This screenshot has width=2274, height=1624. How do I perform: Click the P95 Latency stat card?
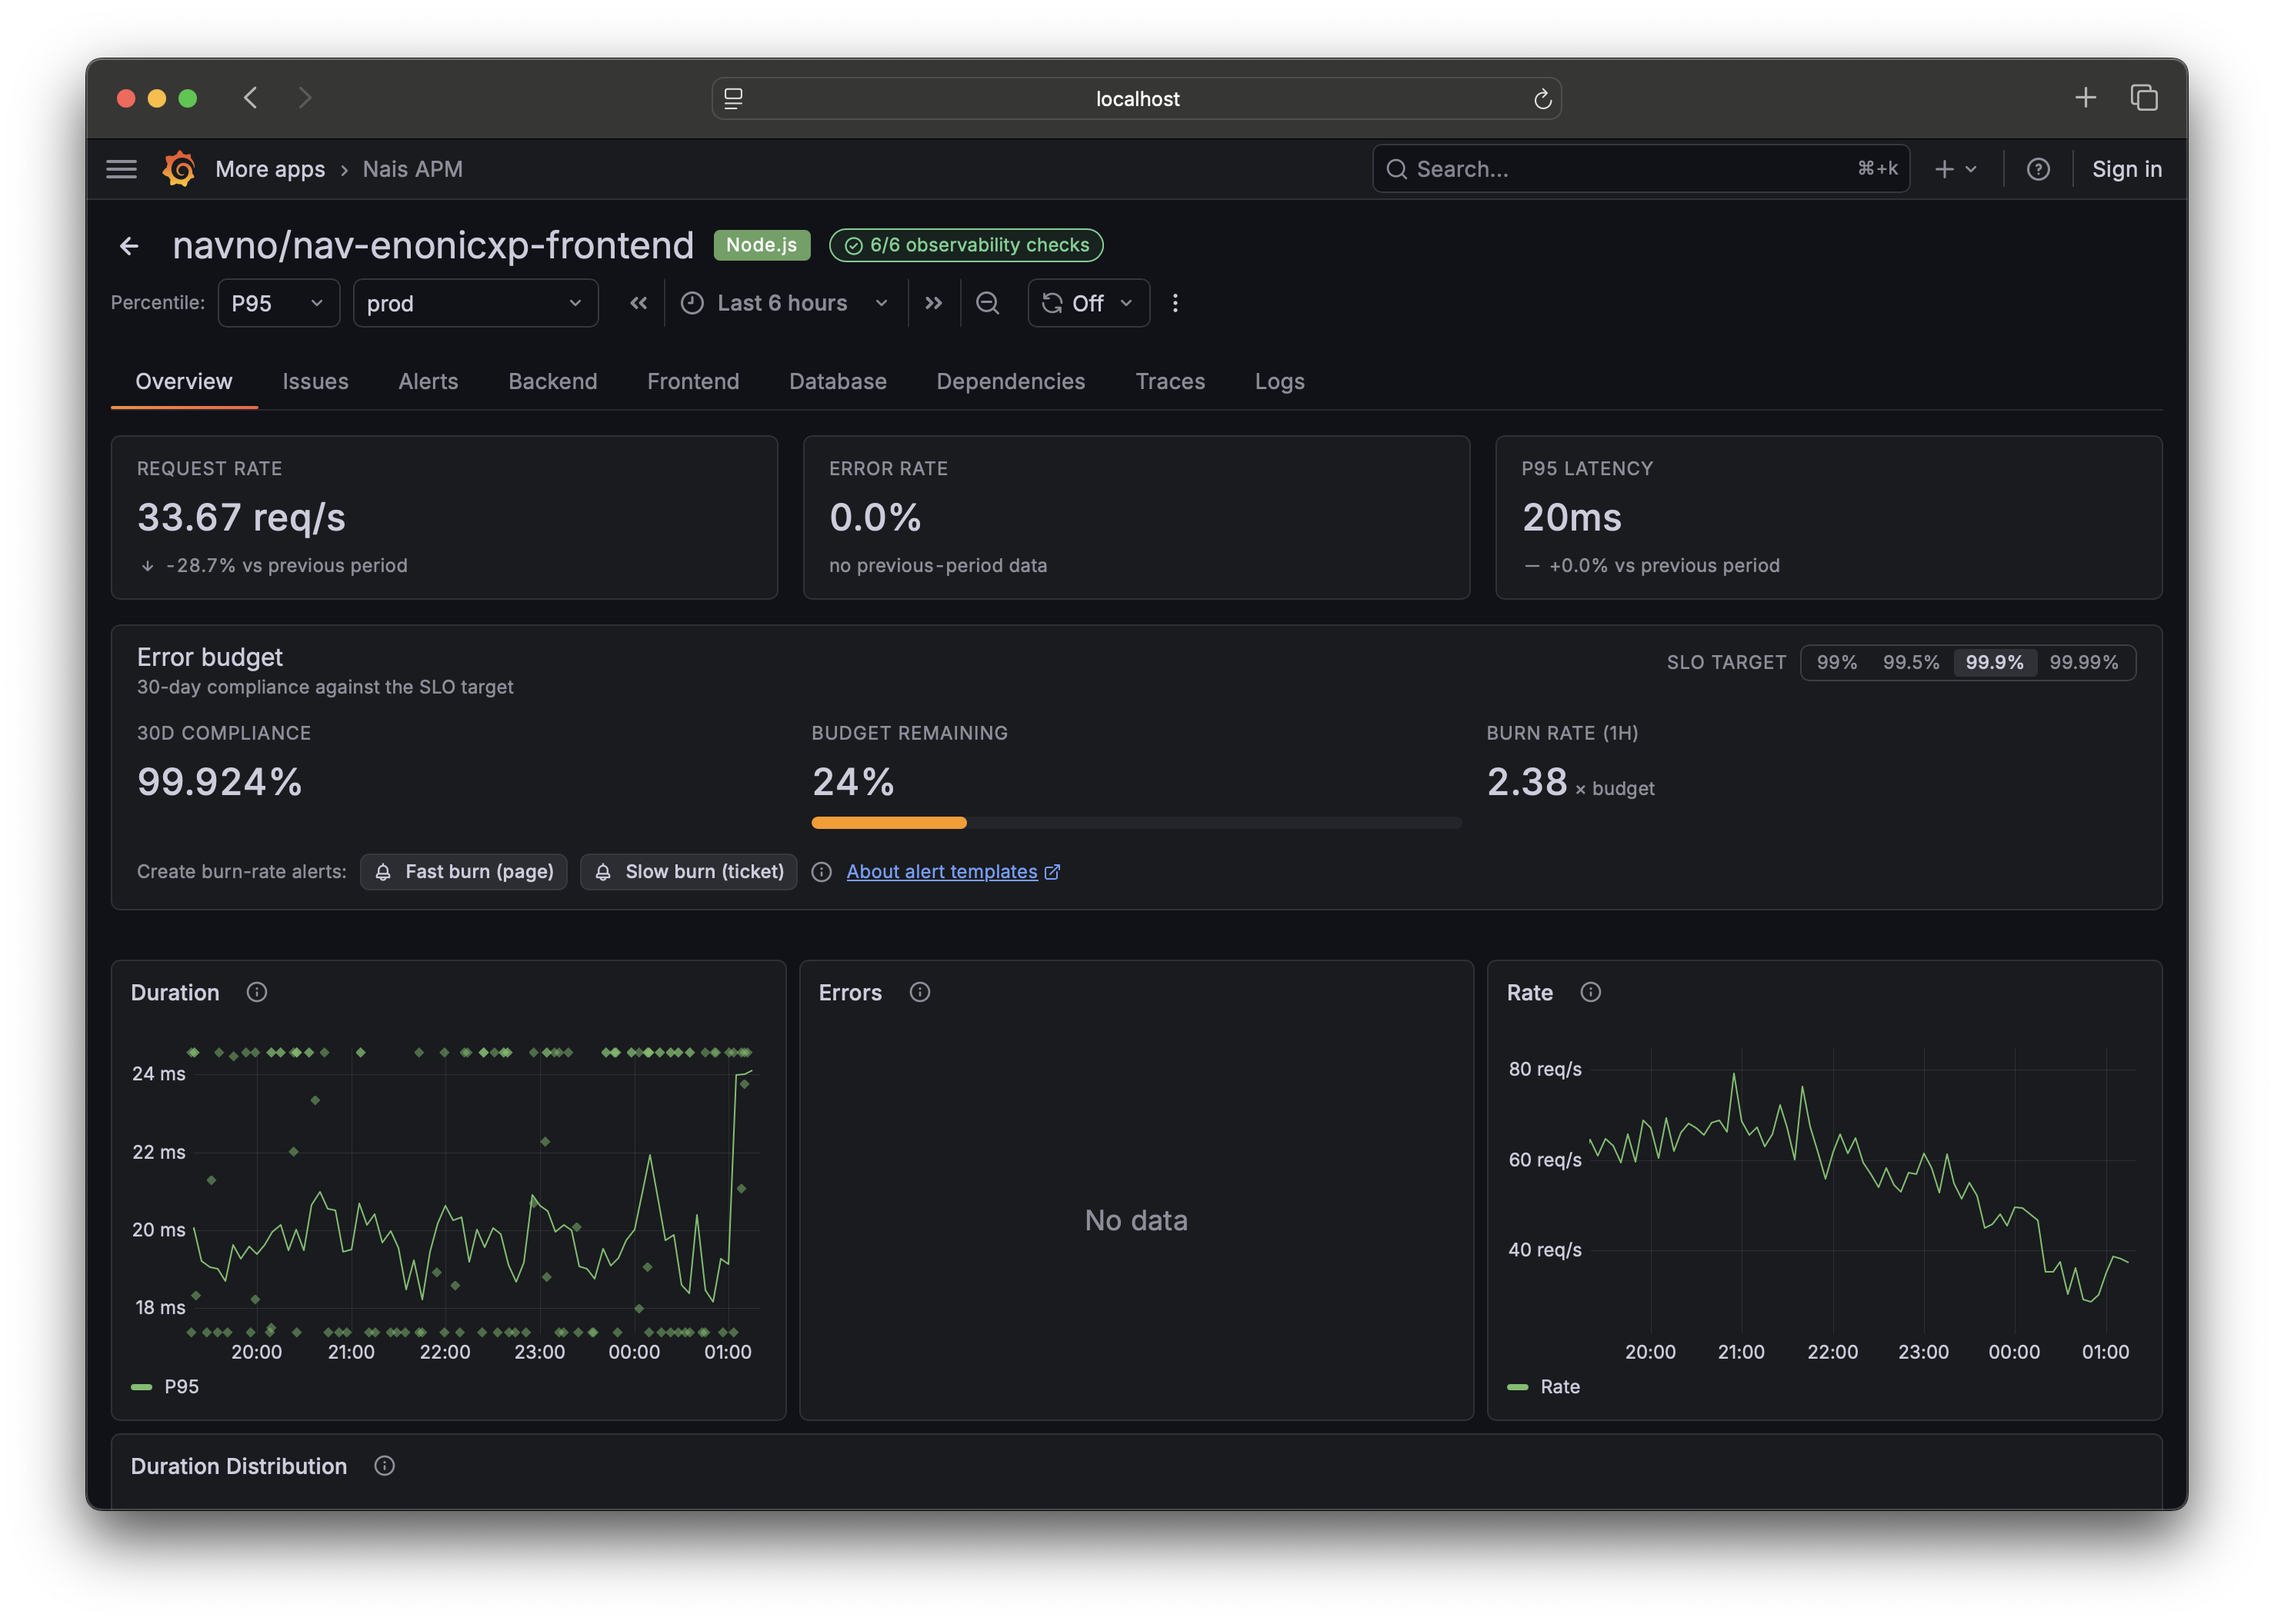point(1829,517)
